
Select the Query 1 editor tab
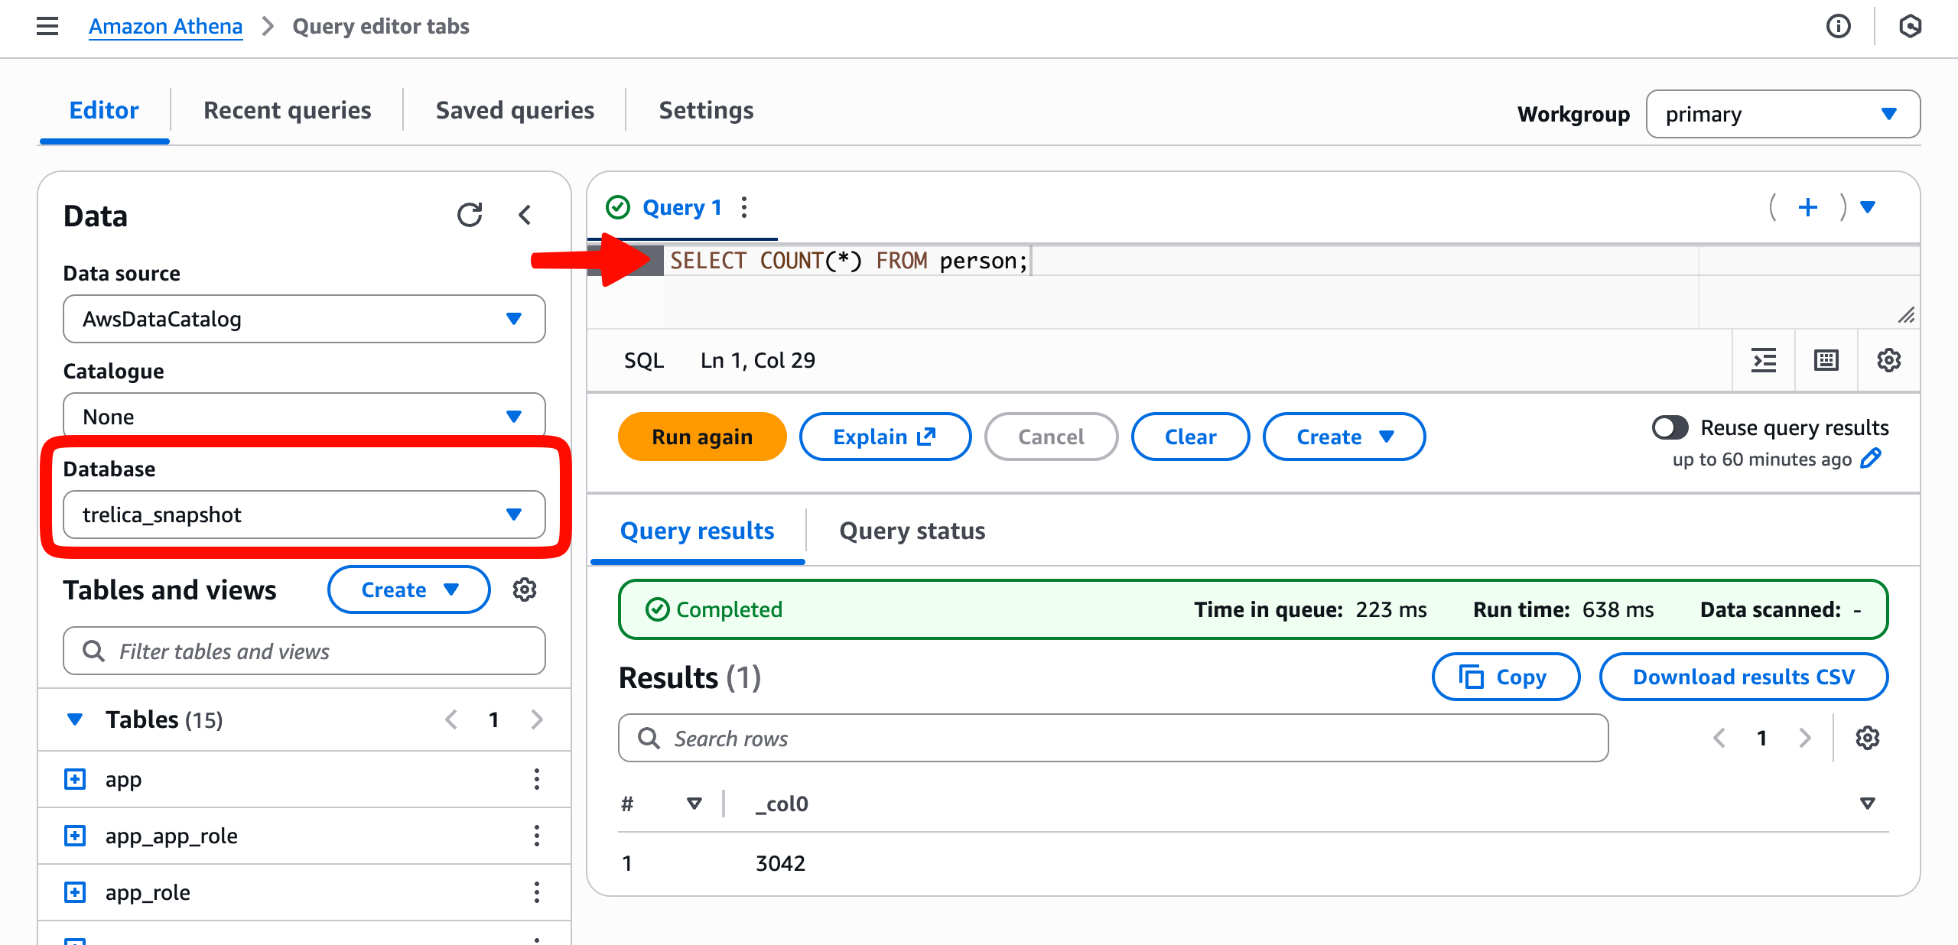click(682, 207)
